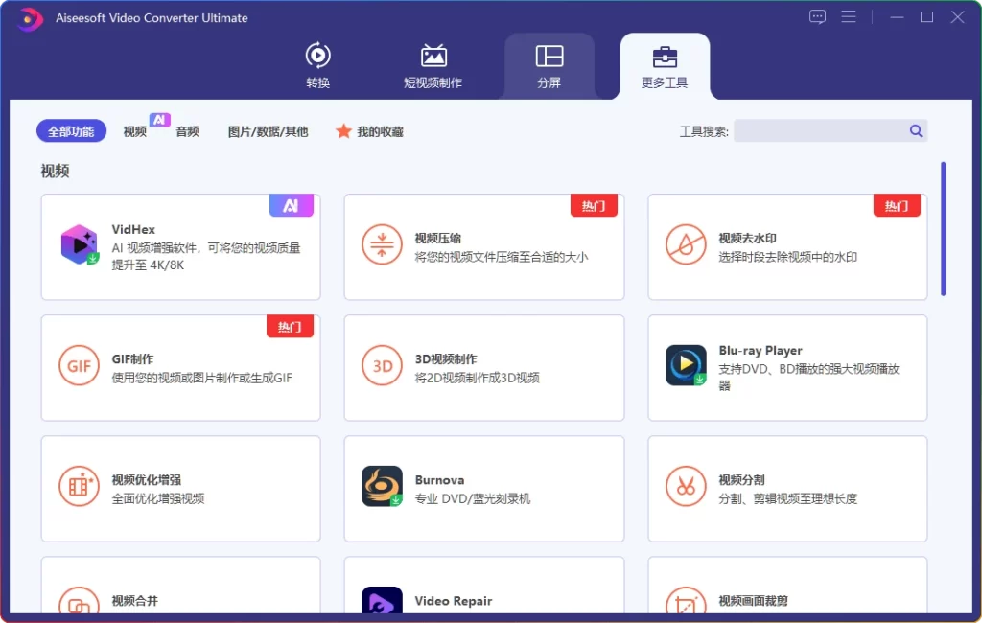Open the 视频画面裁剪 tool title

754,600
